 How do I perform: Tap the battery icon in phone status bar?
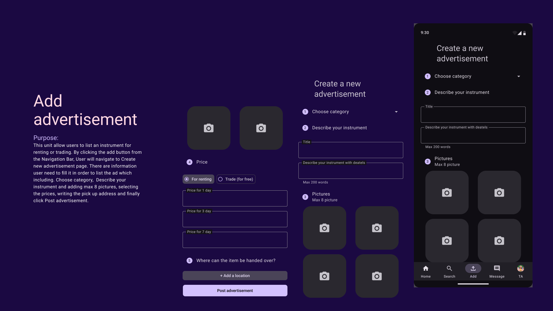[524, 33]
